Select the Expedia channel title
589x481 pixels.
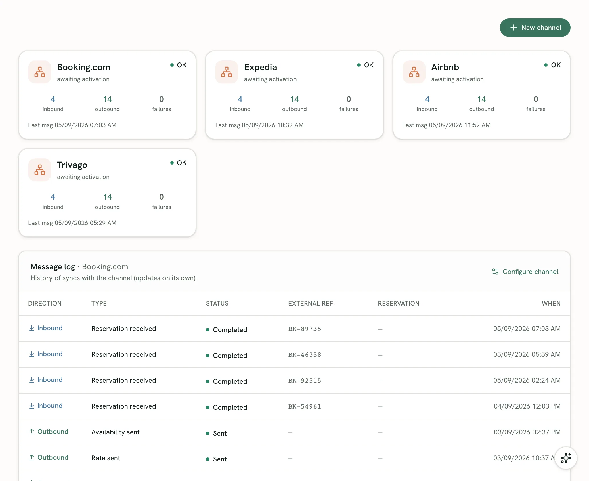pos(261,67)
